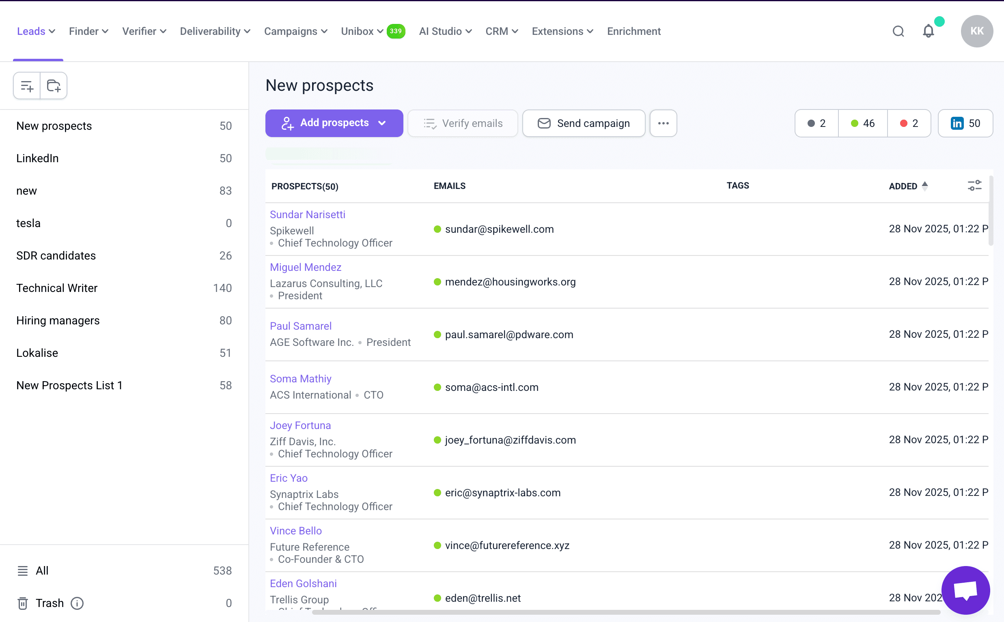Screen dimensions: 1004x622
Task: Click the Trash info icon
Action: [x=77, y=603]
